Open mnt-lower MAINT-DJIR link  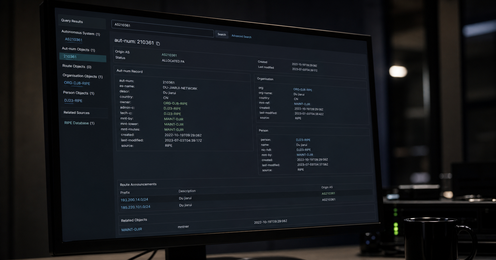174,124
